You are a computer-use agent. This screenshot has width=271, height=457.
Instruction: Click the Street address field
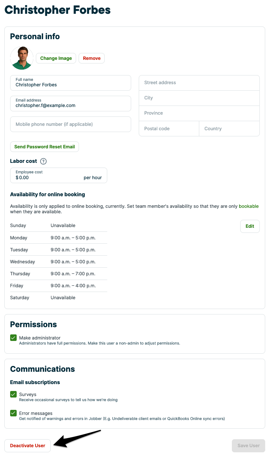[199, 83]
